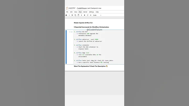Click the empty cell execution prompt

(x=71, y=32)
